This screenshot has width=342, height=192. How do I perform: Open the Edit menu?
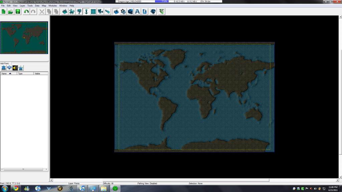(8, 6)
